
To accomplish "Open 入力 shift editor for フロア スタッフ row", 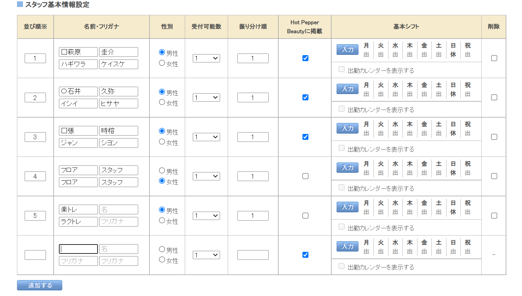I will (347, 167).
